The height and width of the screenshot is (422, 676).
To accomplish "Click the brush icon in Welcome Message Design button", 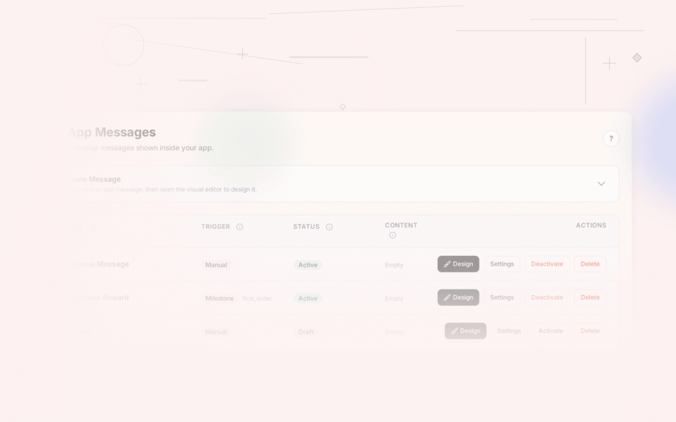I will click(x=448, y=264).
